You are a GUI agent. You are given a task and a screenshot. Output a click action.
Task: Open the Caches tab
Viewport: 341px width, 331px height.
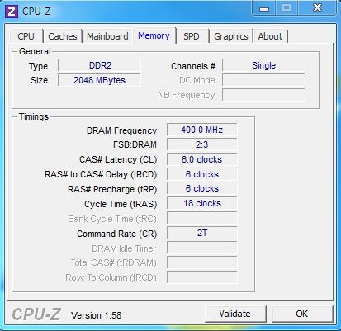pos(63,36)
